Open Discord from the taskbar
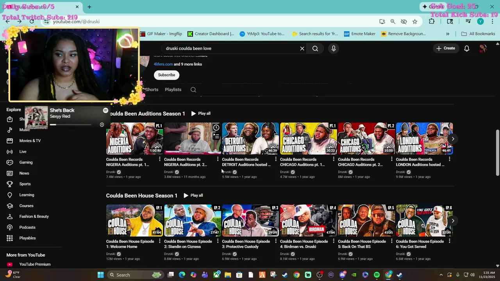 pyautogui.click(x=343, y=275)
